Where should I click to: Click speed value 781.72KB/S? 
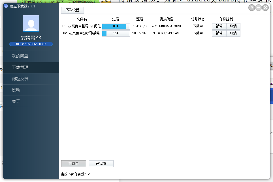[140, 33]
